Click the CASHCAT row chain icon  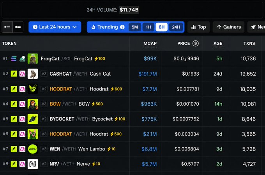pos(14,74)
